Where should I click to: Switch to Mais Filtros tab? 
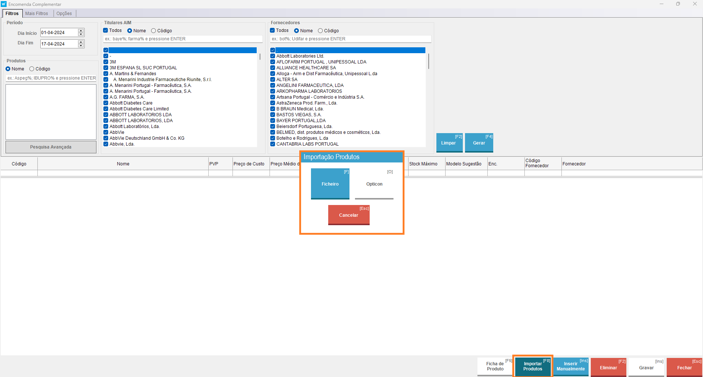tap(37, 14)
